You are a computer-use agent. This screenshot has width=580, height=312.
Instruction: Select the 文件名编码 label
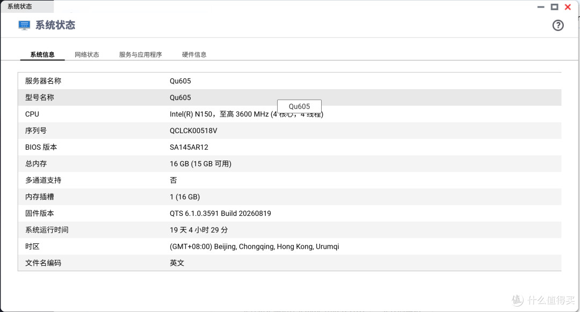[x=44, y=263]
